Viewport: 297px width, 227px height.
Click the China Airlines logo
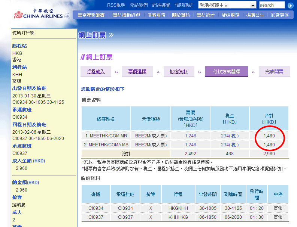38,14
